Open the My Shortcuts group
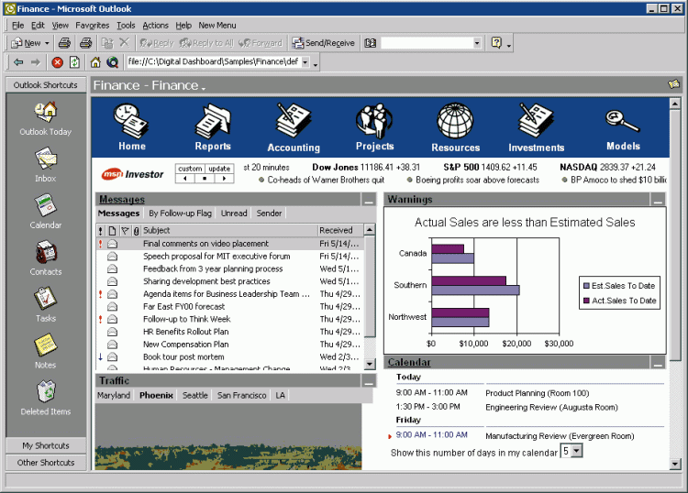This screenshot has height=493, width=688. [46, 445]
